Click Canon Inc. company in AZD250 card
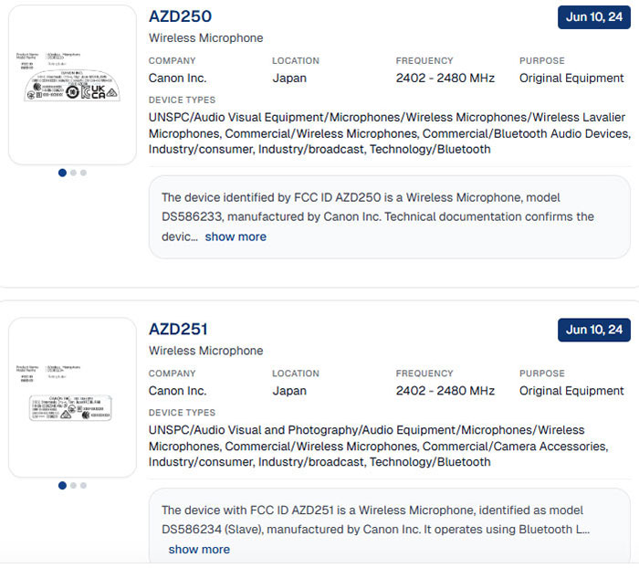This screenshot has height=568, width=639. 178,79
